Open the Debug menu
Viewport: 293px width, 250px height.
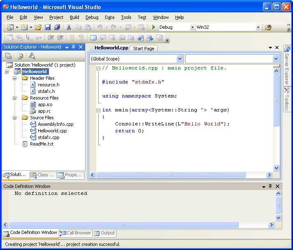point(92,17)
